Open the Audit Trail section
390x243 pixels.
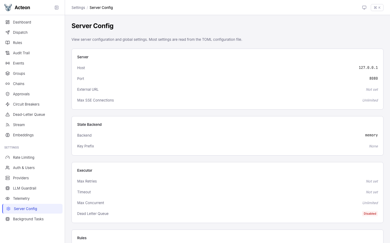click(21, 53)
